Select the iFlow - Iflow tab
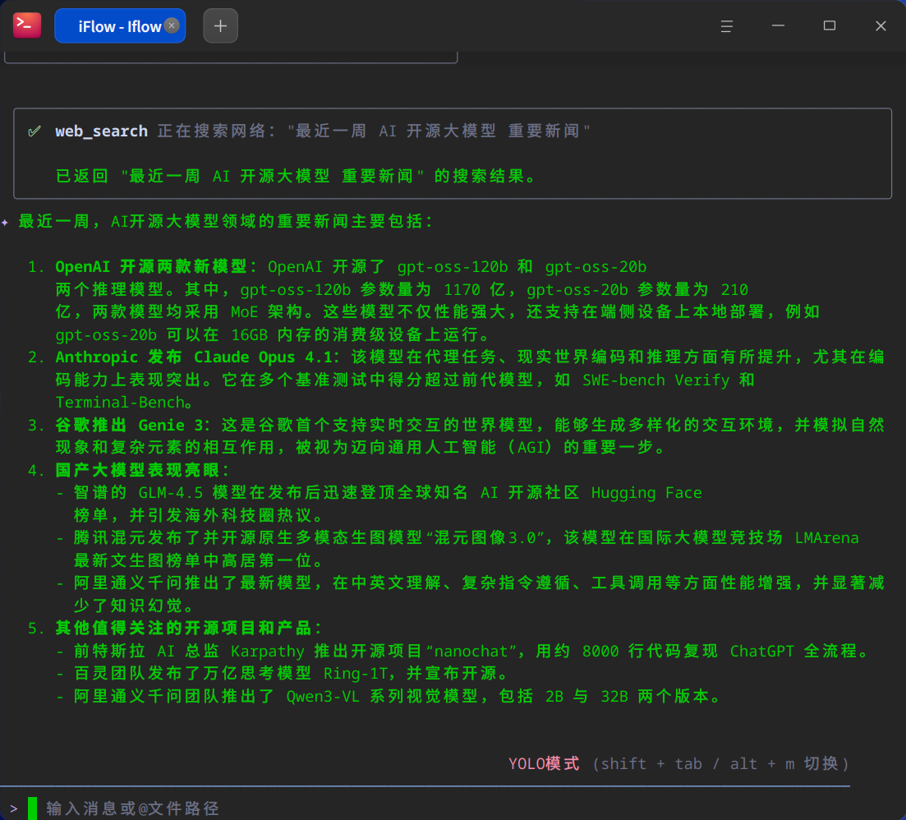Image resolution: width=906 pixels, height=820 pixels. tap(120, 26)
